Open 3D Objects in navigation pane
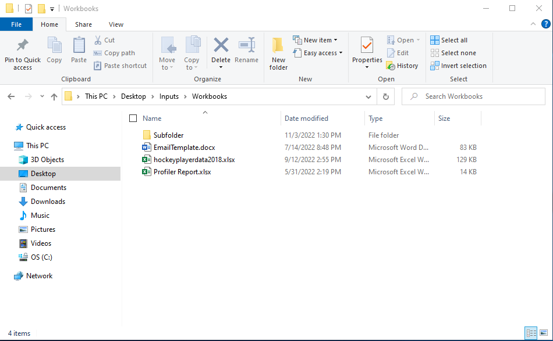Image resolution: width=553 pixels, height=341 pixels. [47, 159]
